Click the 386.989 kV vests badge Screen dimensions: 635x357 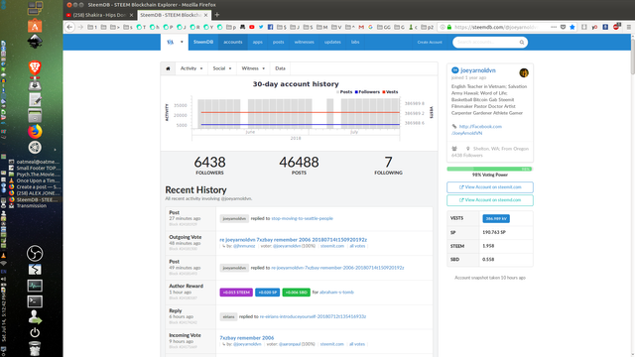pyautogui.click(x=496, y=218)
